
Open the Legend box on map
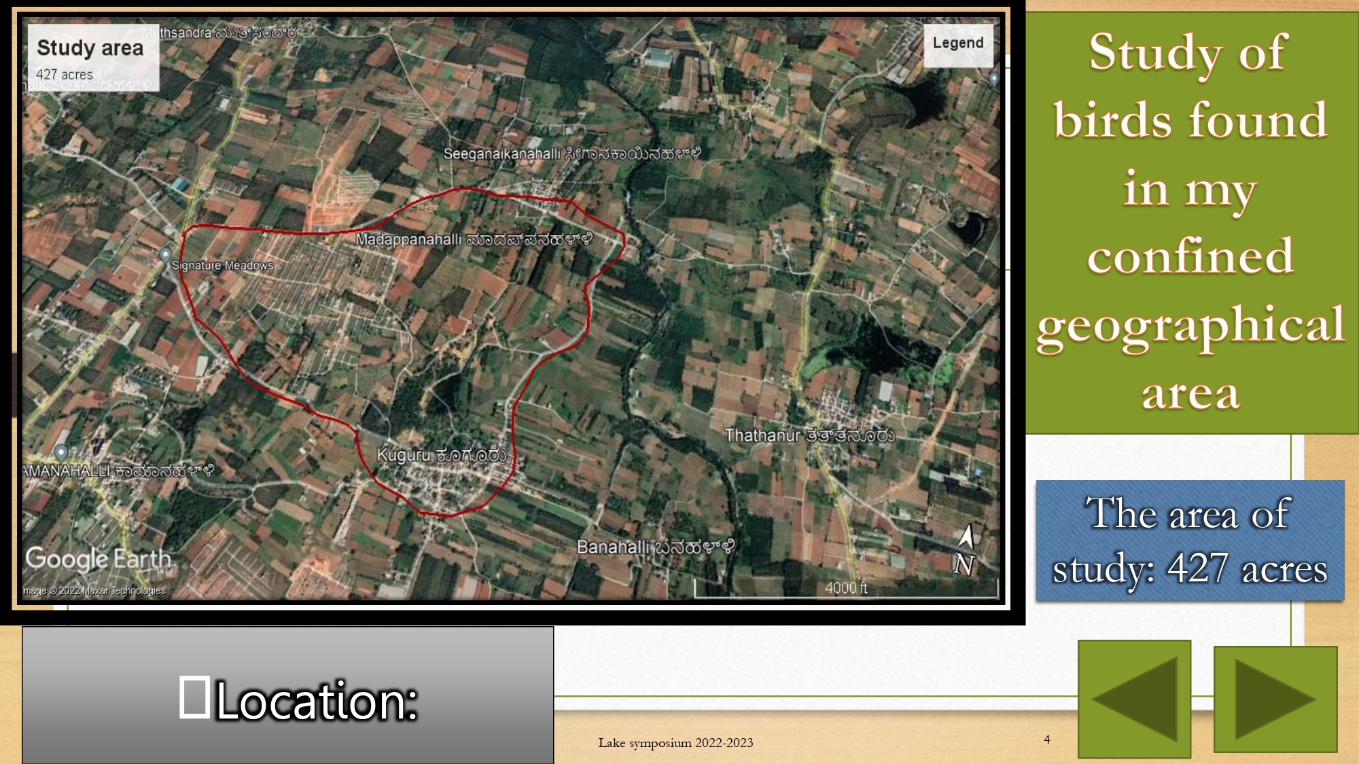[957, 43]
